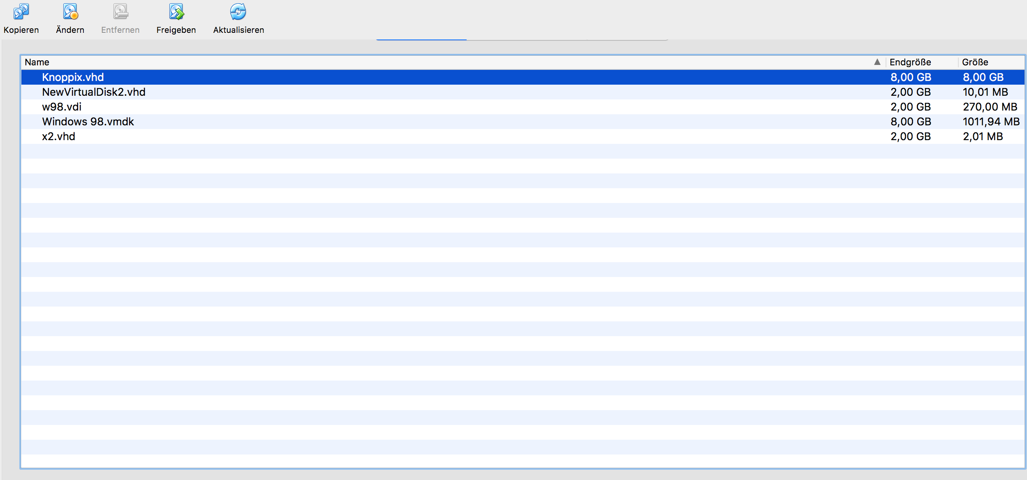Click the Kopieren disk copy icon
This screenshot has width=1027, height=480.
pyautogui.click(x=21, y=12)
